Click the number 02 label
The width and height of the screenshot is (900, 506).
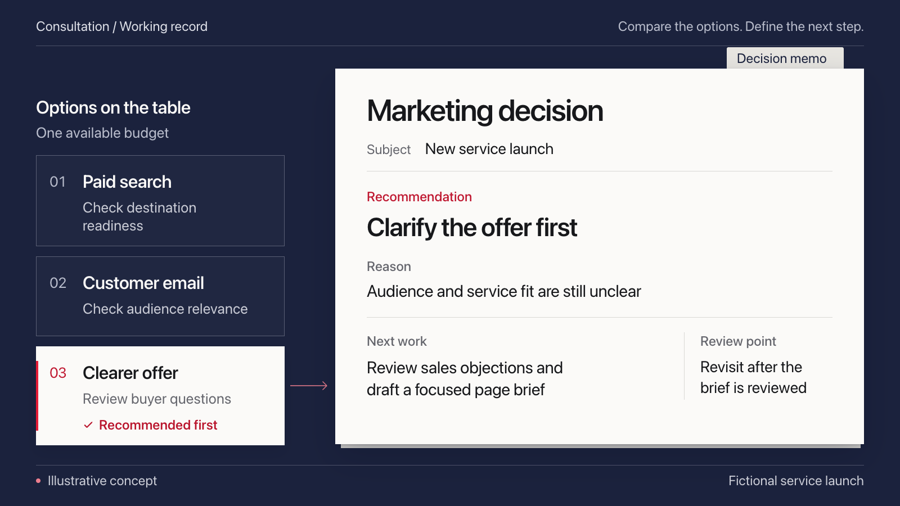tap(58, 283)
